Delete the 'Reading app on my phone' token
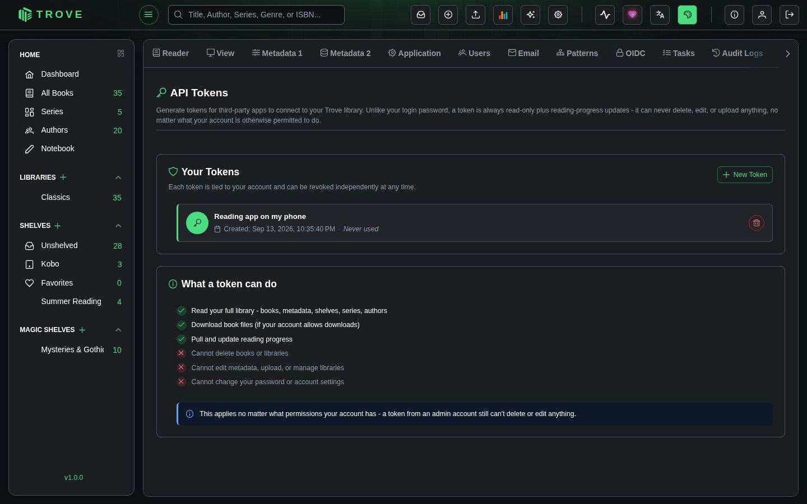The image size is (807, 504). click(757, 223)
